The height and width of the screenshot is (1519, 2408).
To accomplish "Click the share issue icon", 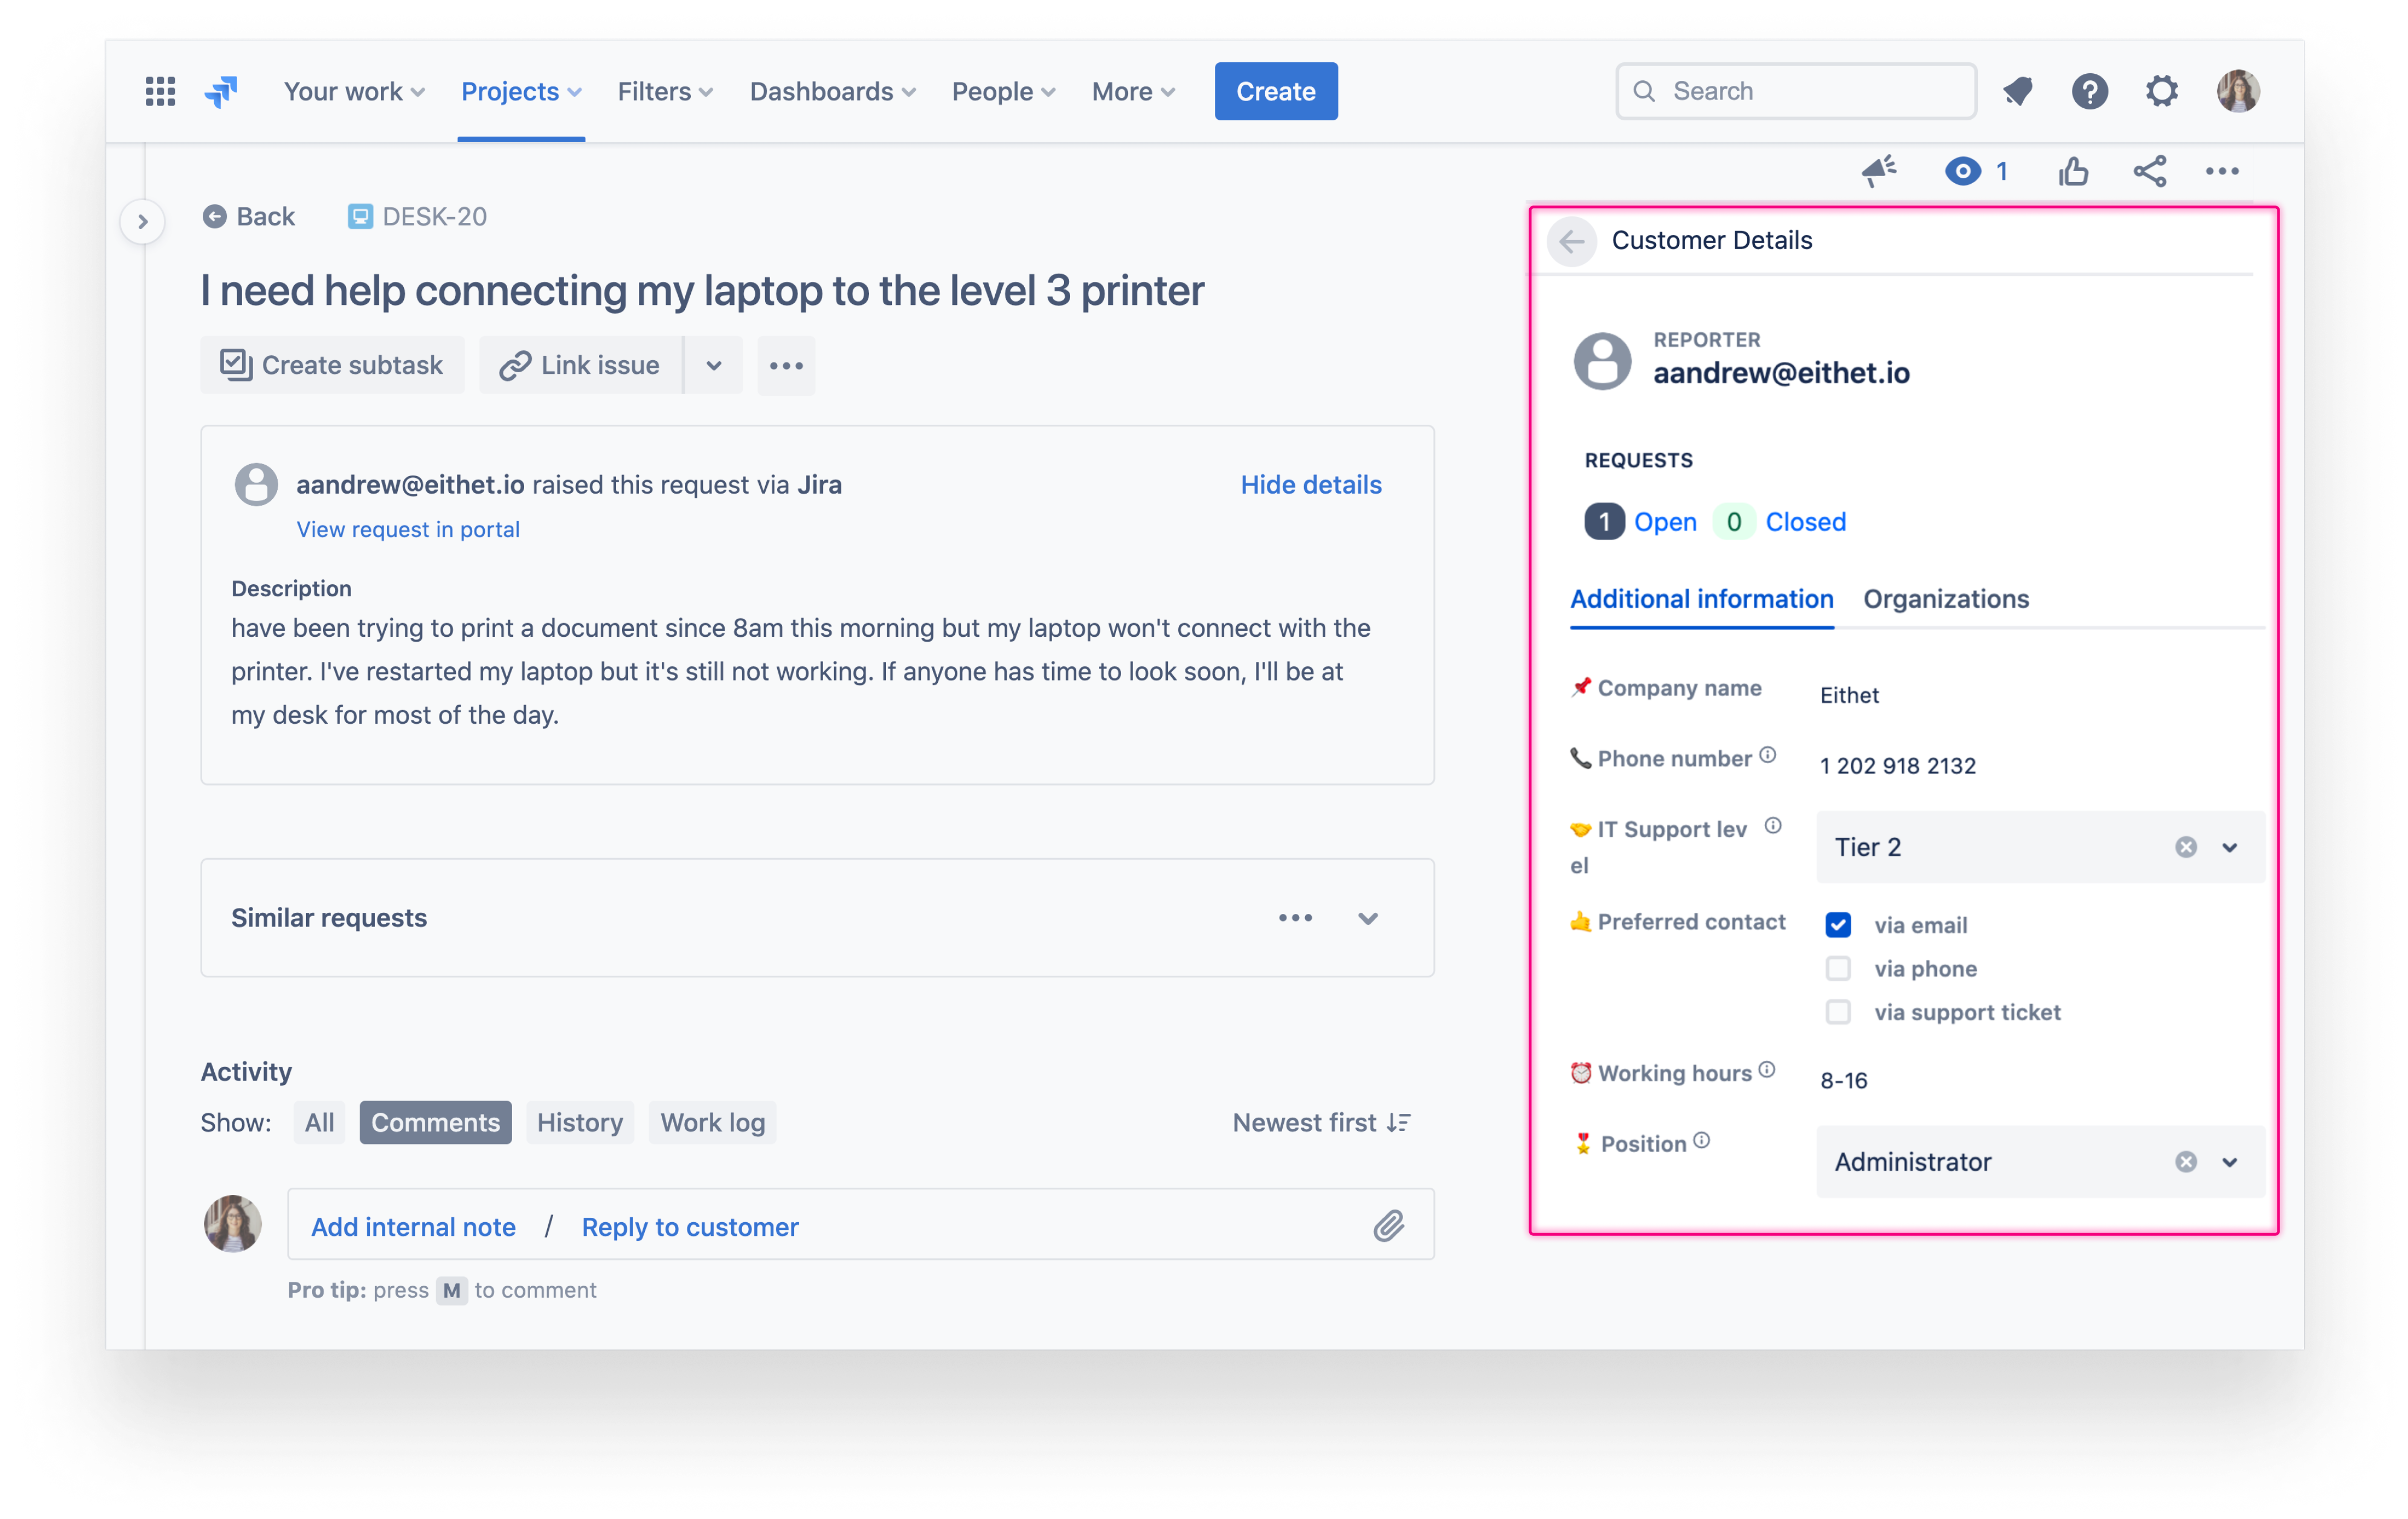I will 2149,171.
